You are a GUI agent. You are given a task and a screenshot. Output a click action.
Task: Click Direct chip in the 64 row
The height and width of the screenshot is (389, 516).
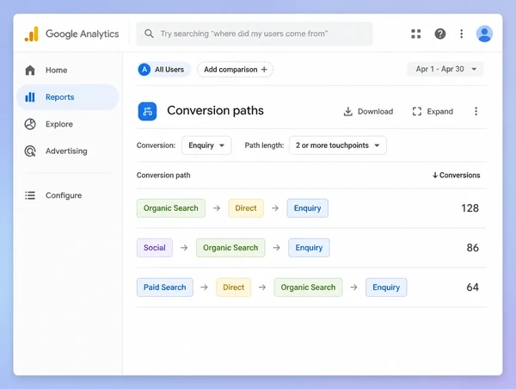[x=233, y=287]
